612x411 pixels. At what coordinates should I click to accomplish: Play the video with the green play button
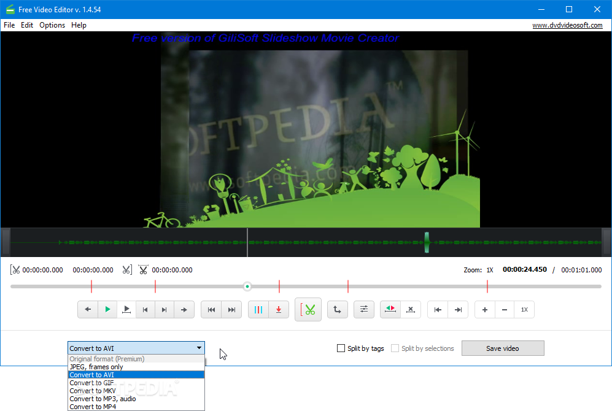(x=107, y=310)
